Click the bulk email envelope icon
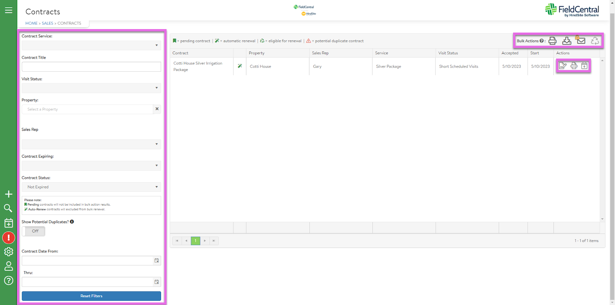Screen dimensions: 615x305 (581, 40)
